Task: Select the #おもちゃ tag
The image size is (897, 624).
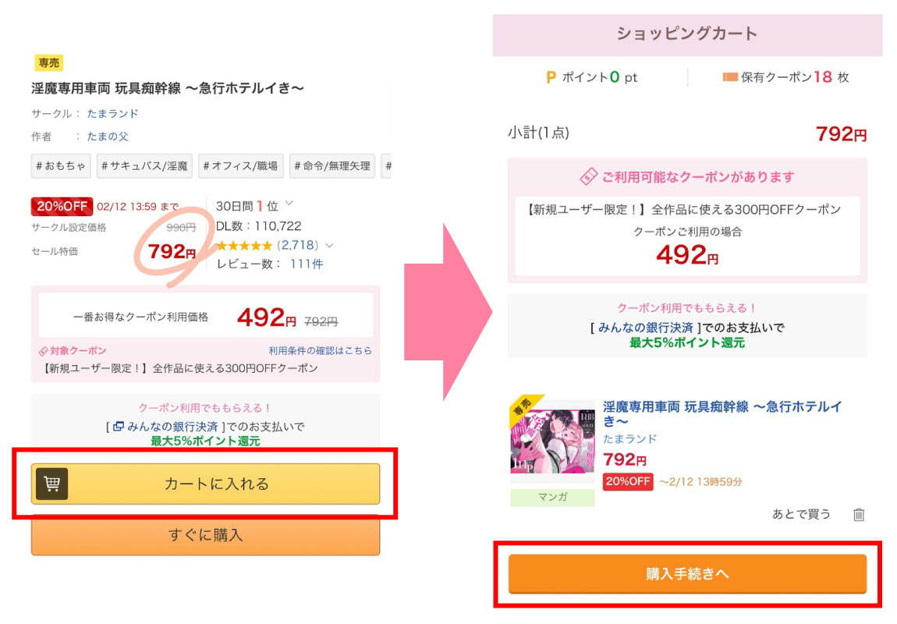Action: 60,166
